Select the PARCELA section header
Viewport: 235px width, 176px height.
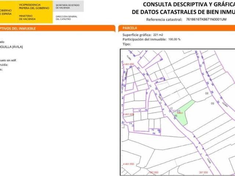coord(130,28)
